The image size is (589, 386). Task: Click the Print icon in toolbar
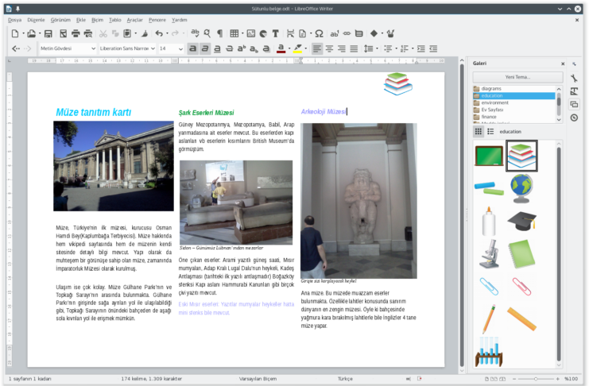pyautogui.click(x=76, y=33)
